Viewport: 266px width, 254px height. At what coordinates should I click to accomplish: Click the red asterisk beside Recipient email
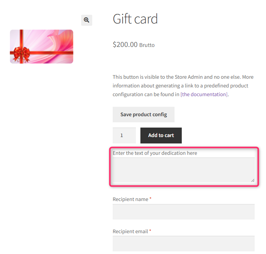[150, 230]
